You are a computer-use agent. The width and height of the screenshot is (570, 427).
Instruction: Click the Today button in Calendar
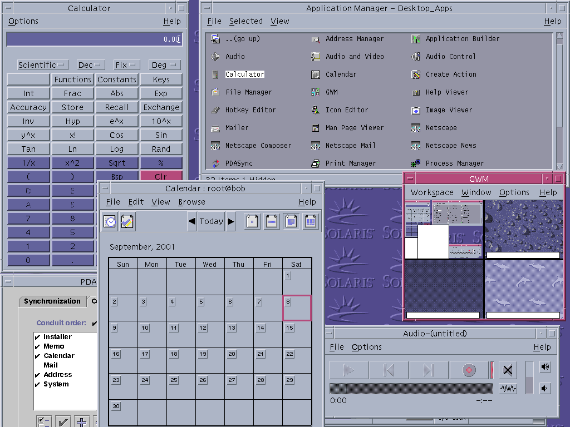pos(211,221)
